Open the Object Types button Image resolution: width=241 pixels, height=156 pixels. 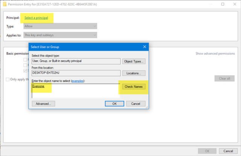pos(134,61)
